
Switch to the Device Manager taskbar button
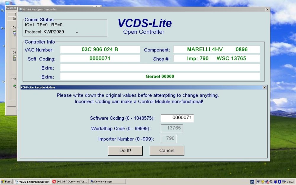tap(107, 182)
